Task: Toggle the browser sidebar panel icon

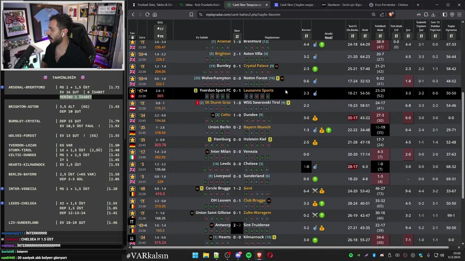Action: pyautogui.click(x=445, y=14)
